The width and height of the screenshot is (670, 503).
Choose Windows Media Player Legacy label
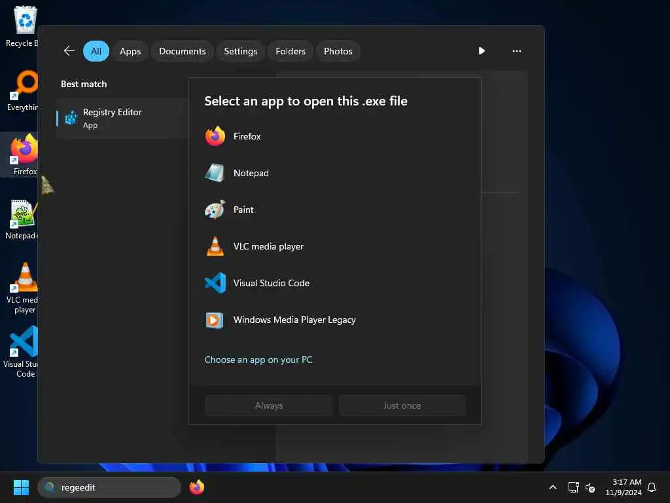click(x=294, y=320)
